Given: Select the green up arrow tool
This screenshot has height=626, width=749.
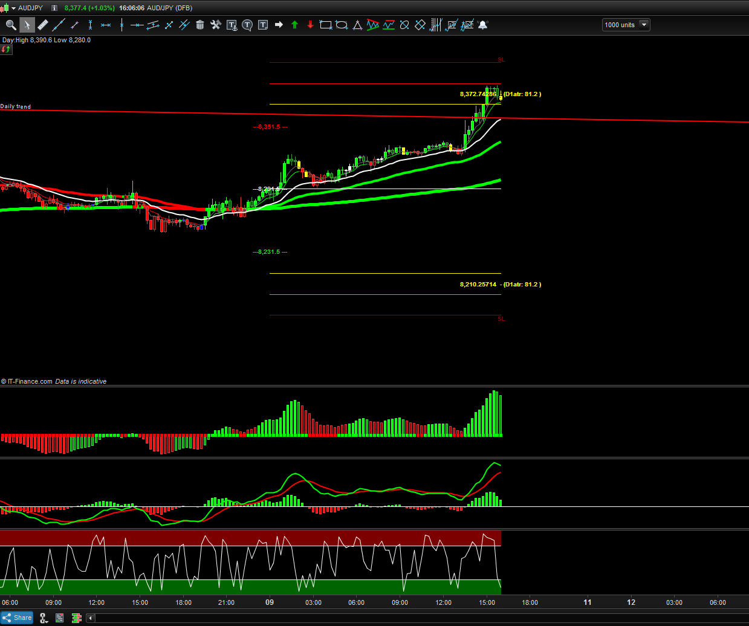Looking at the screenshot, I should click(294, 25).
